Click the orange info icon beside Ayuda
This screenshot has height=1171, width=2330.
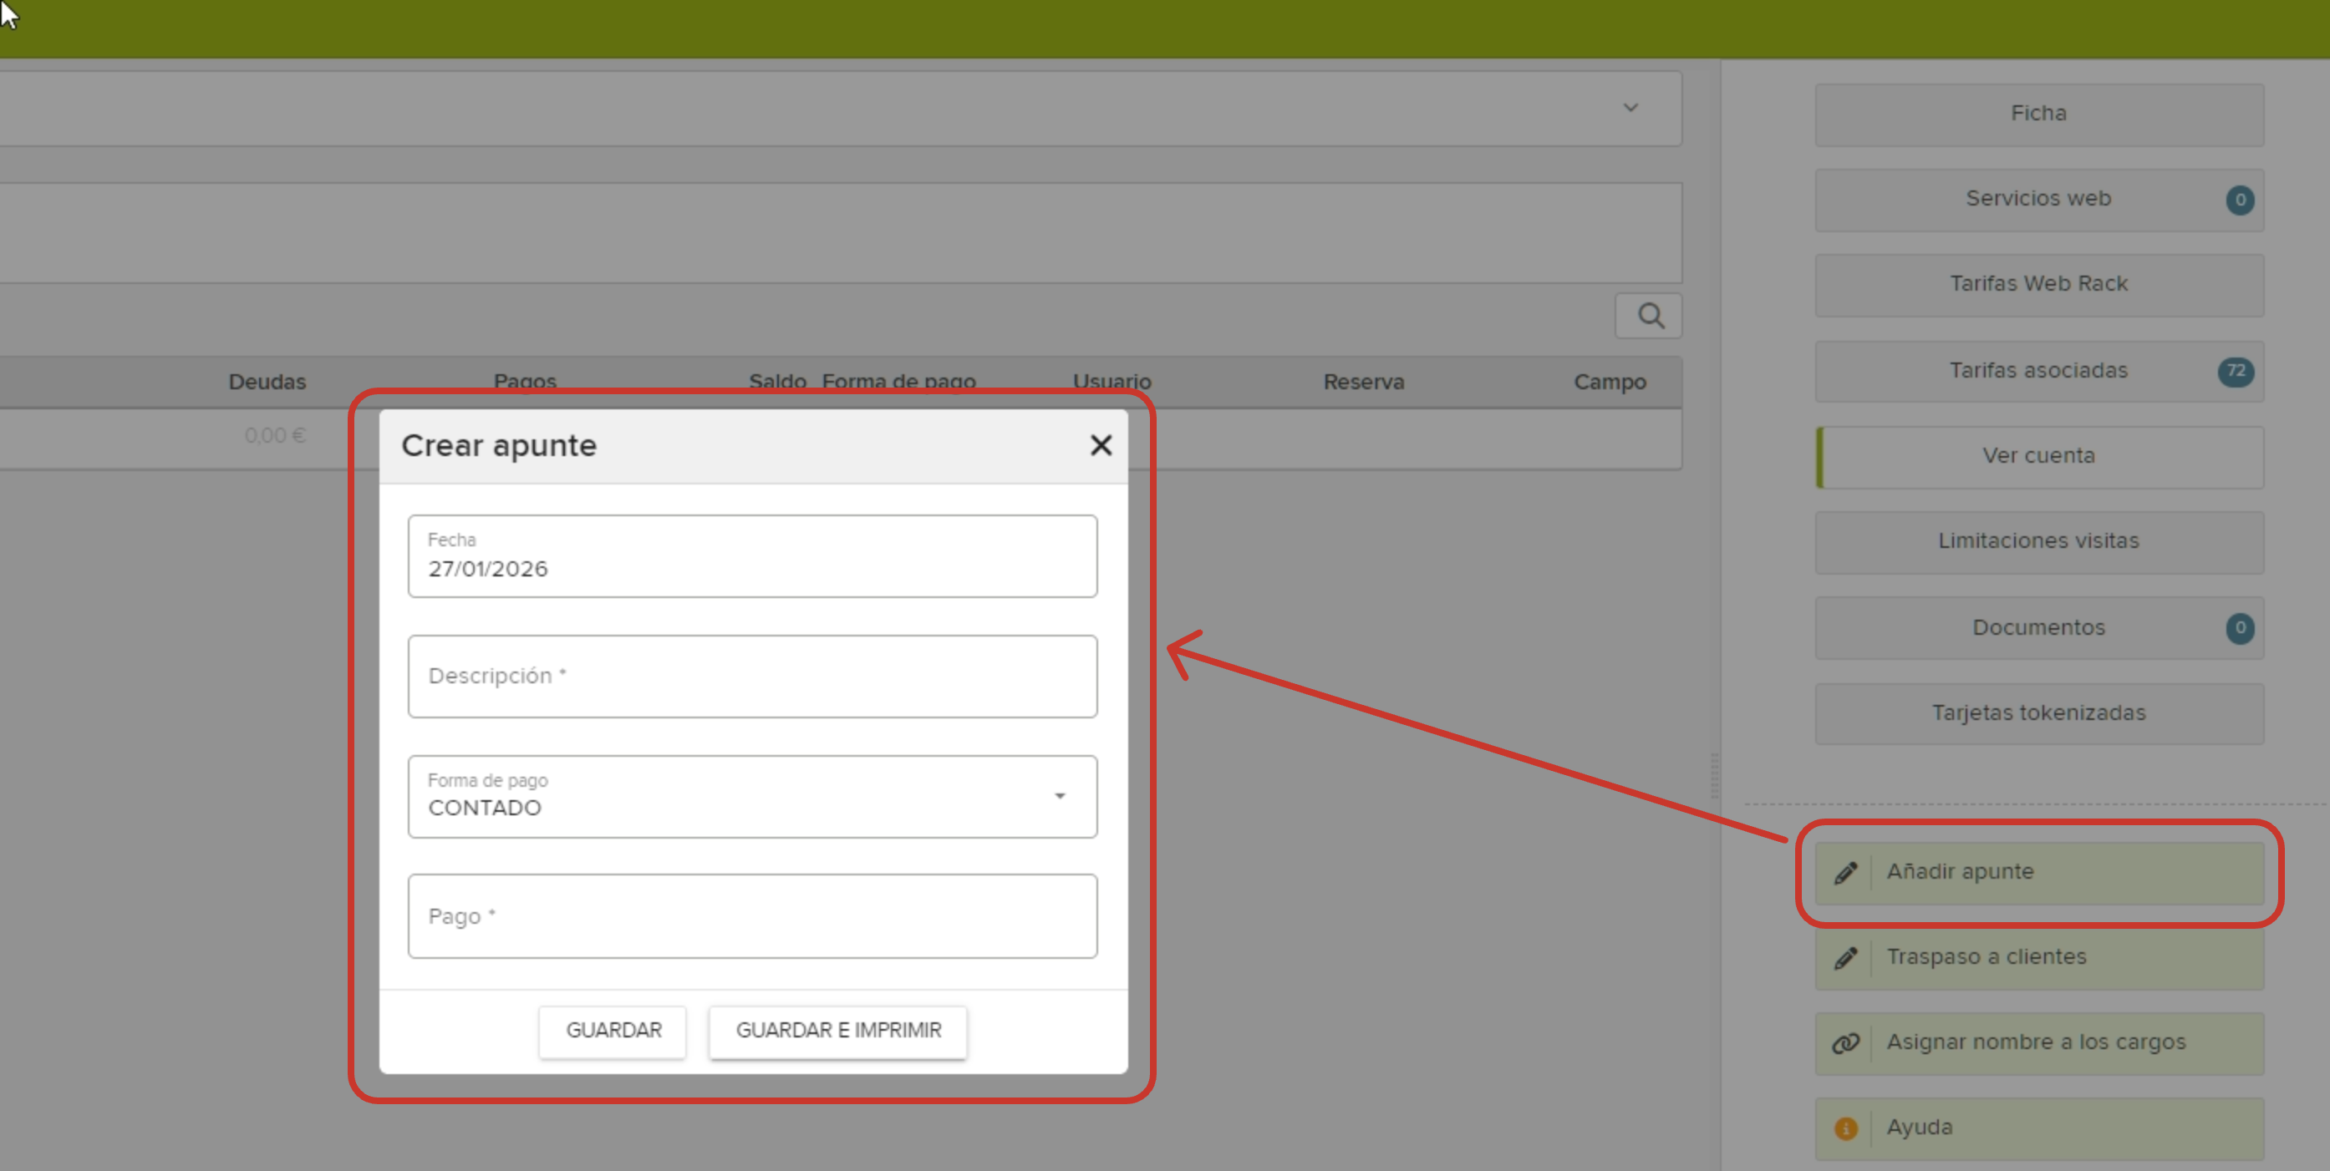click(x=1845, y=1128)
